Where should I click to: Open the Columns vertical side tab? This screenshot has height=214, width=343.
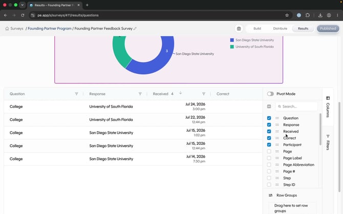point(328,107)
